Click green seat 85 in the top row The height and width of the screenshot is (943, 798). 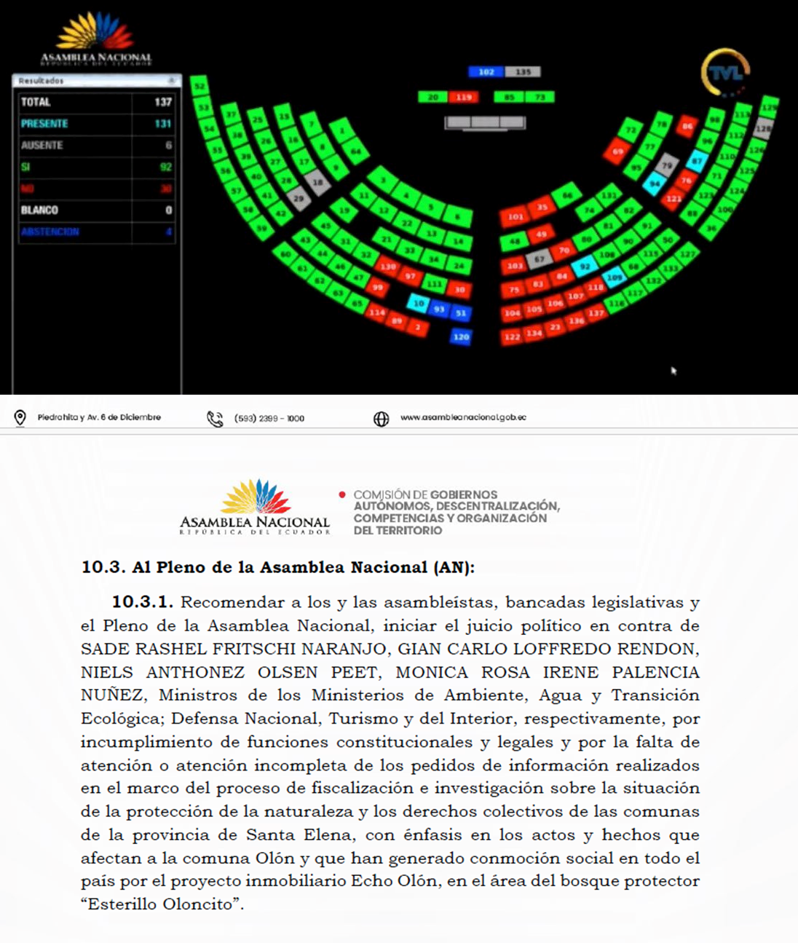[x=509, y=97]
